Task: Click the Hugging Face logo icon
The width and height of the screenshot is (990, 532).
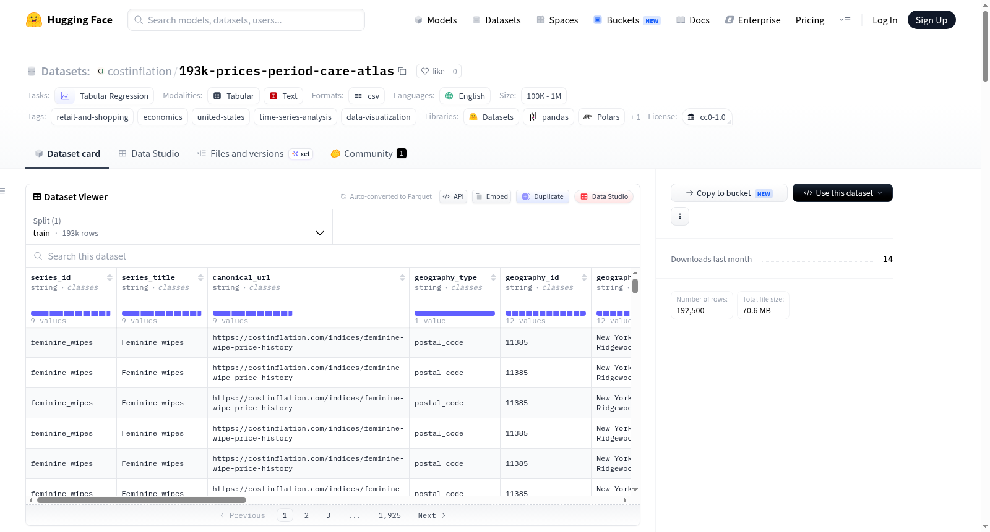Action: [34, 20]
